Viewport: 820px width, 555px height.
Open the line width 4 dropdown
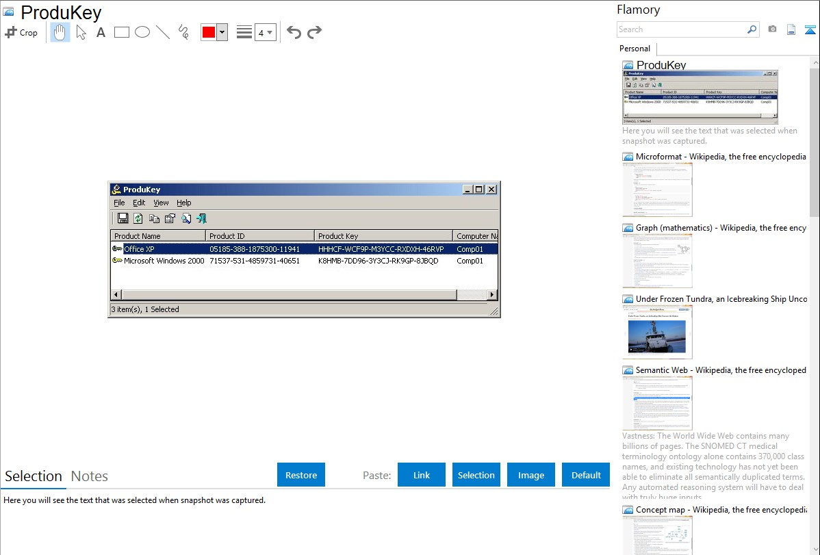[x=265, y=32]
